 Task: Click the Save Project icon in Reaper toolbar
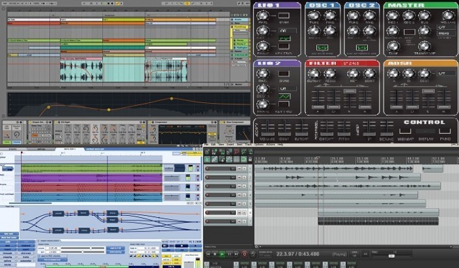point(222,151)
